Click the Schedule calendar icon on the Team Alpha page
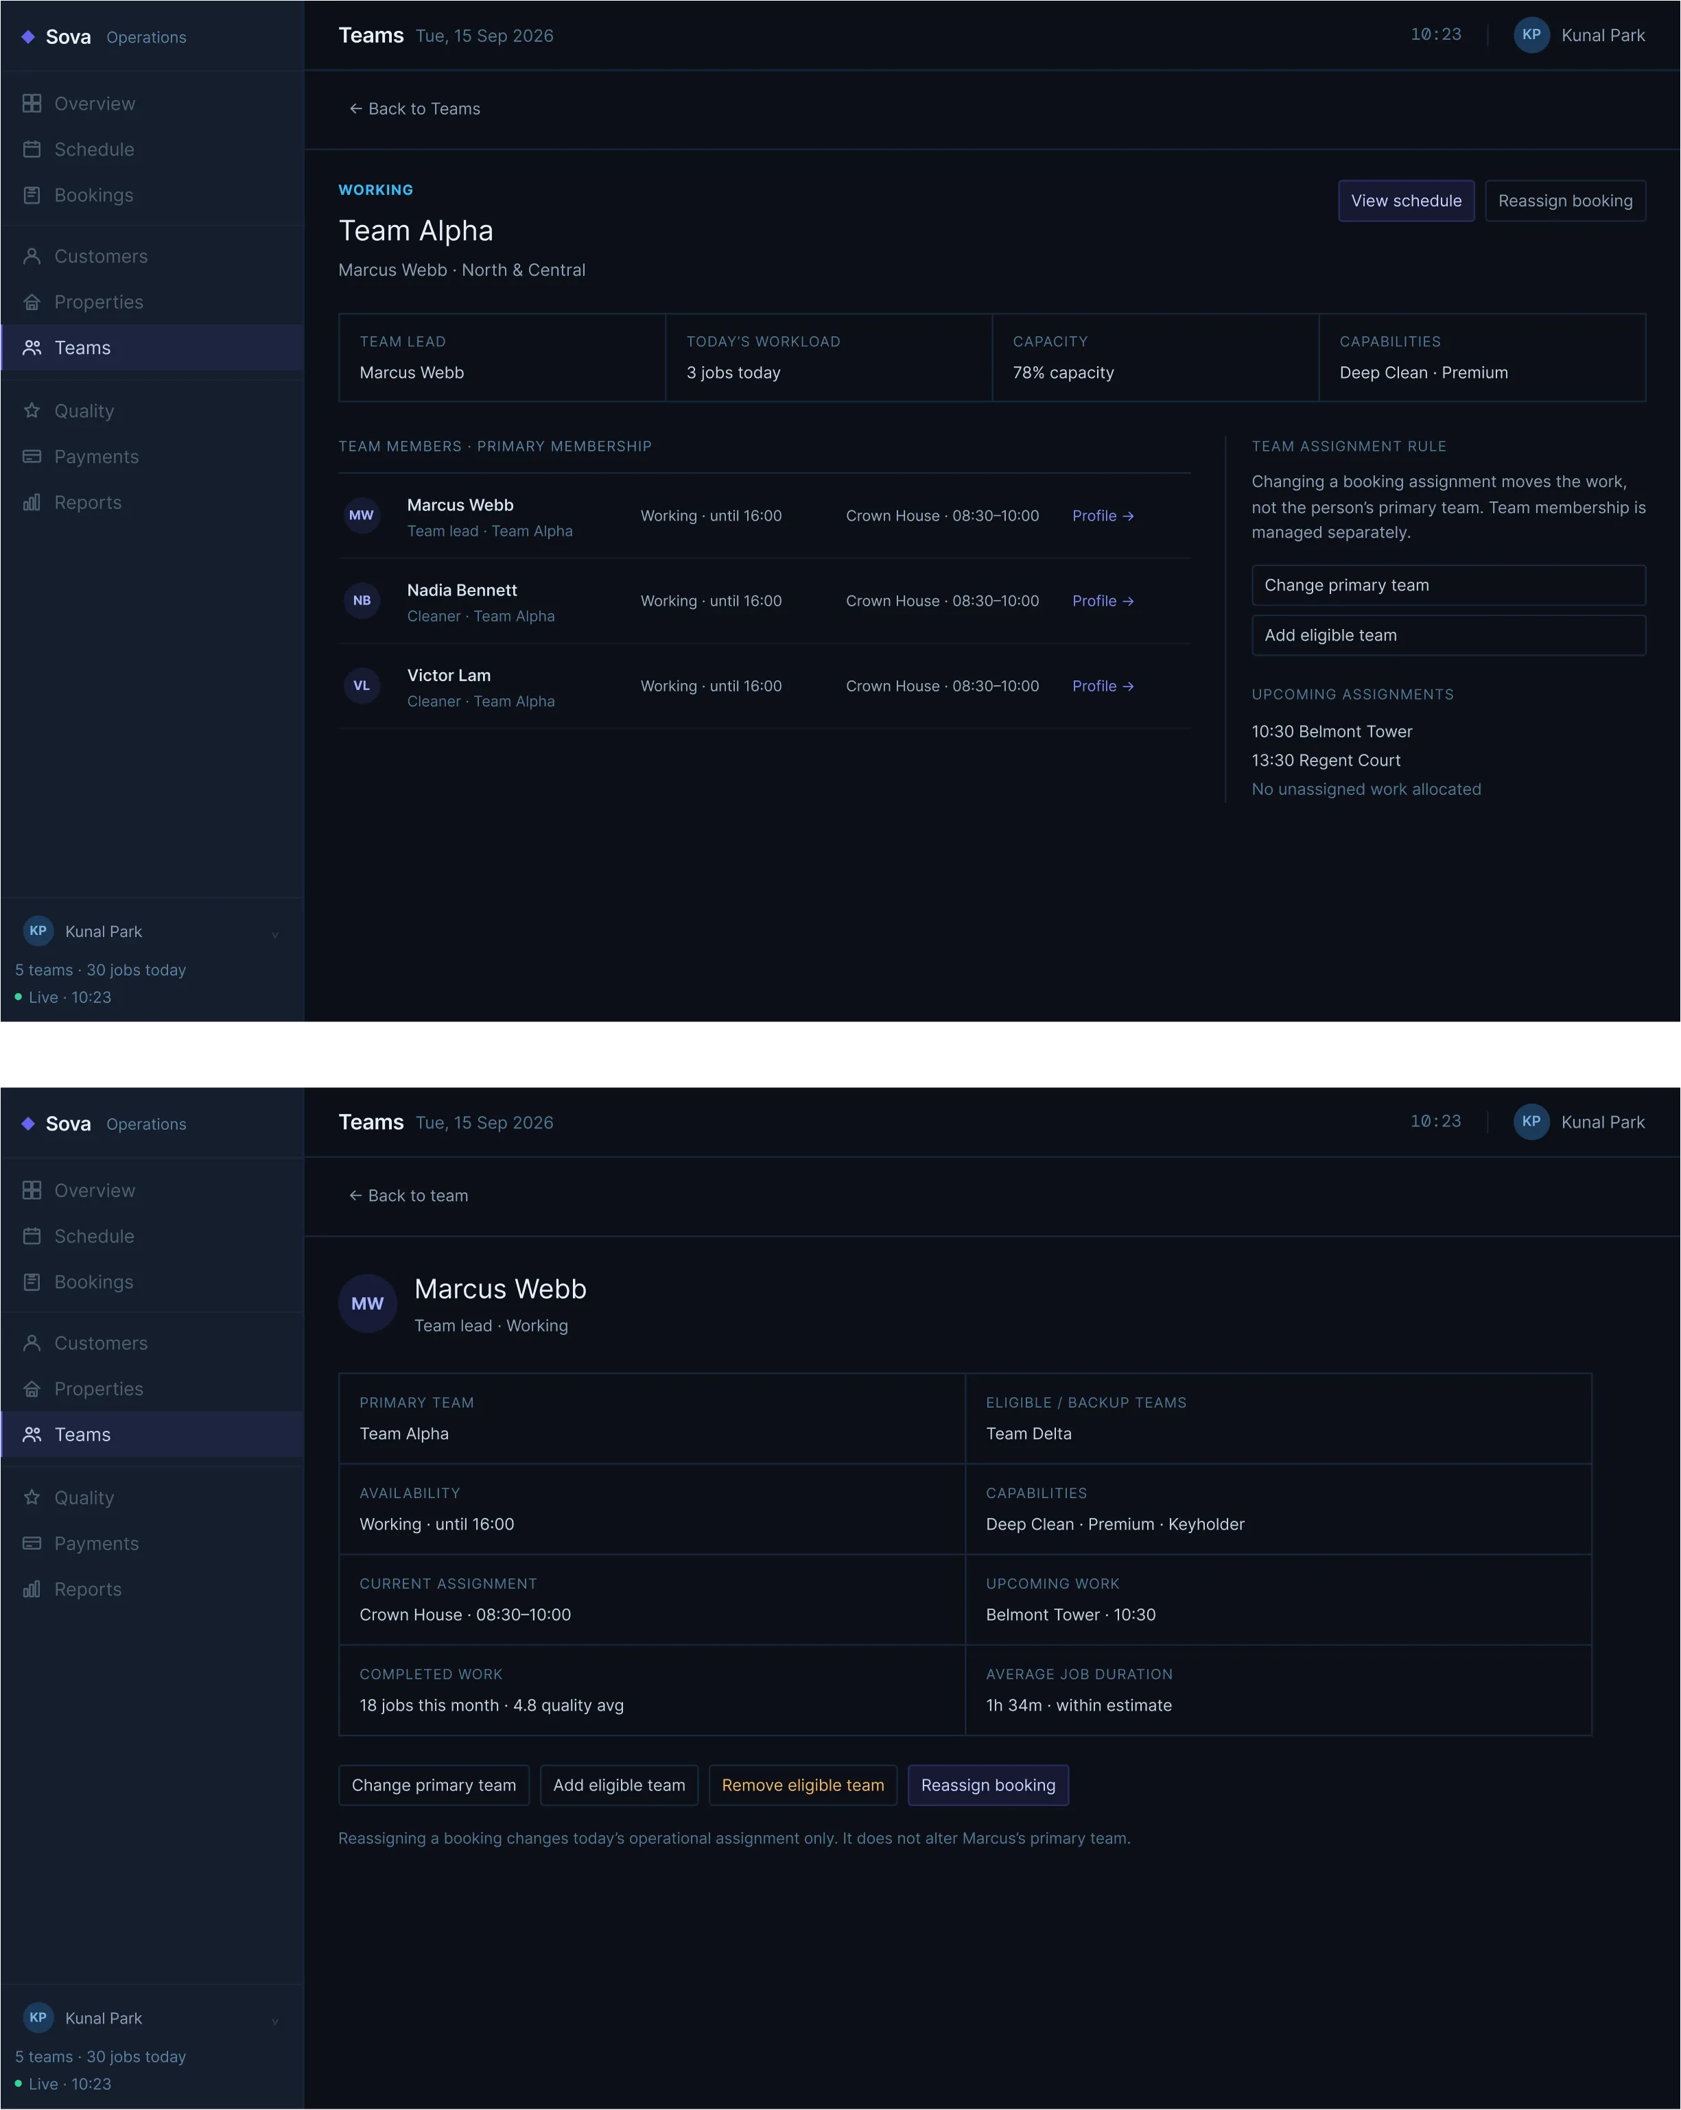Viewport: 1681px width, 2110px height. tap(32, 149)
